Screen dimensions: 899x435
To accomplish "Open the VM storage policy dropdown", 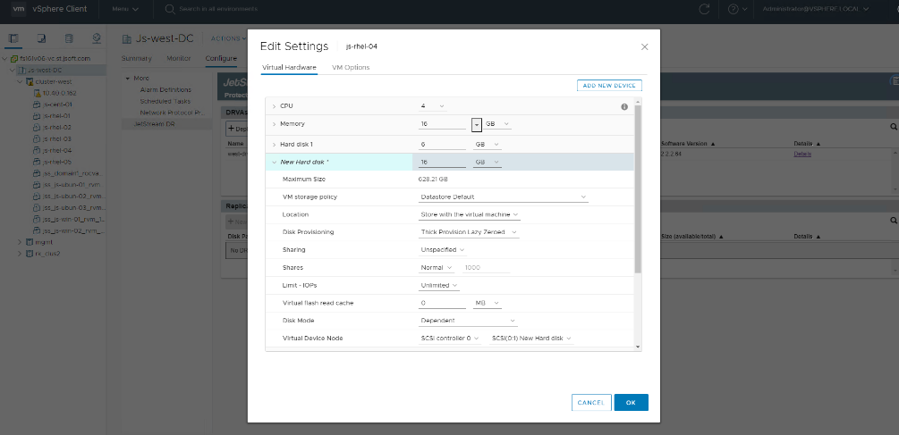I will tap(504, 197).
